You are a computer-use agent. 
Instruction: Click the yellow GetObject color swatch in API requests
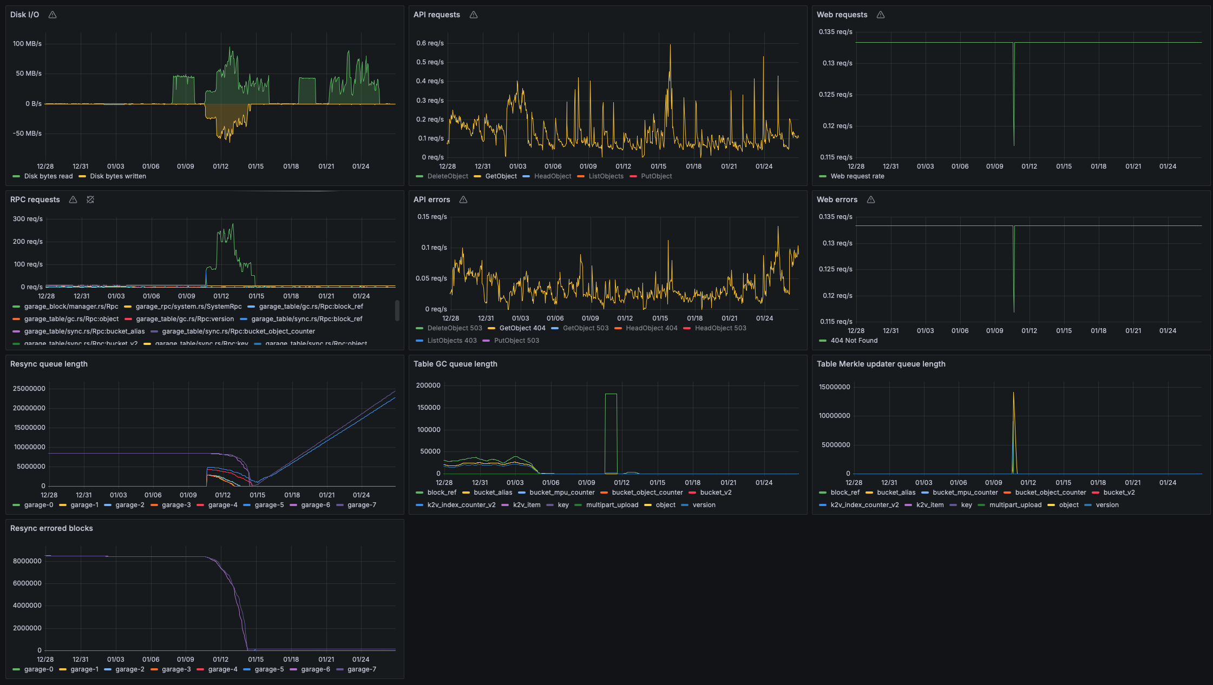[477, 176]
